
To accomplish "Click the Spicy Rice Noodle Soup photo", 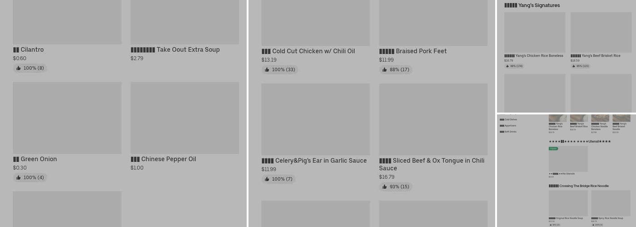I will (x=611, y=203).
